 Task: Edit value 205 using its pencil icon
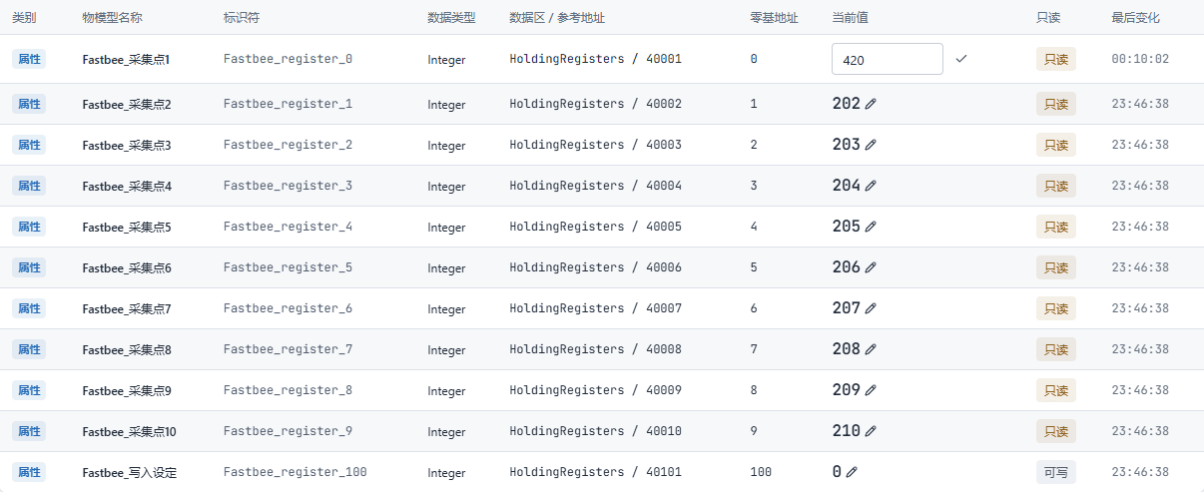tap(871, 227)
